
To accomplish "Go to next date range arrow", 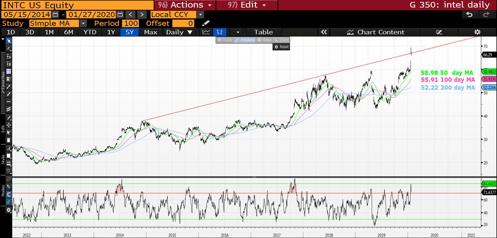I will coord(142,15).
